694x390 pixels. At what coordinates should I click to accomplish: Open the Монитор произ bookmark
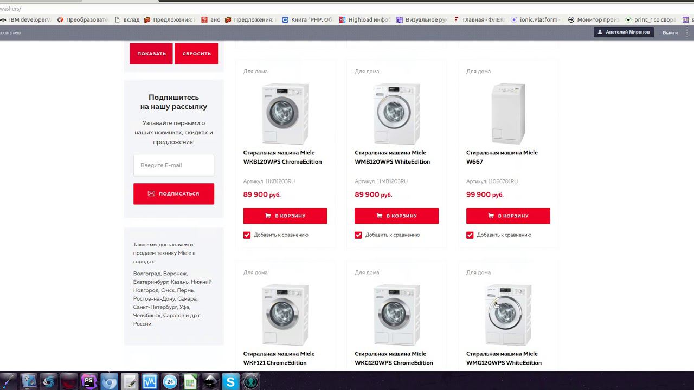593,19
